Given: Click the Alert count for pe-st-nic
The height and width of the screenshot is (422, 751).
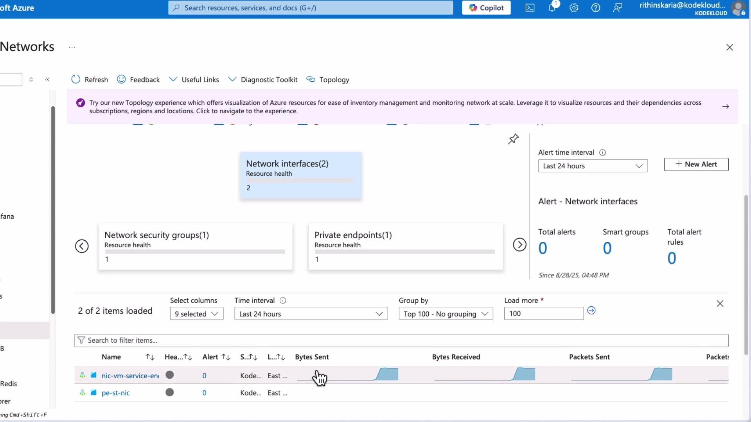Looking at the screenshot, I should coord(204,393).
